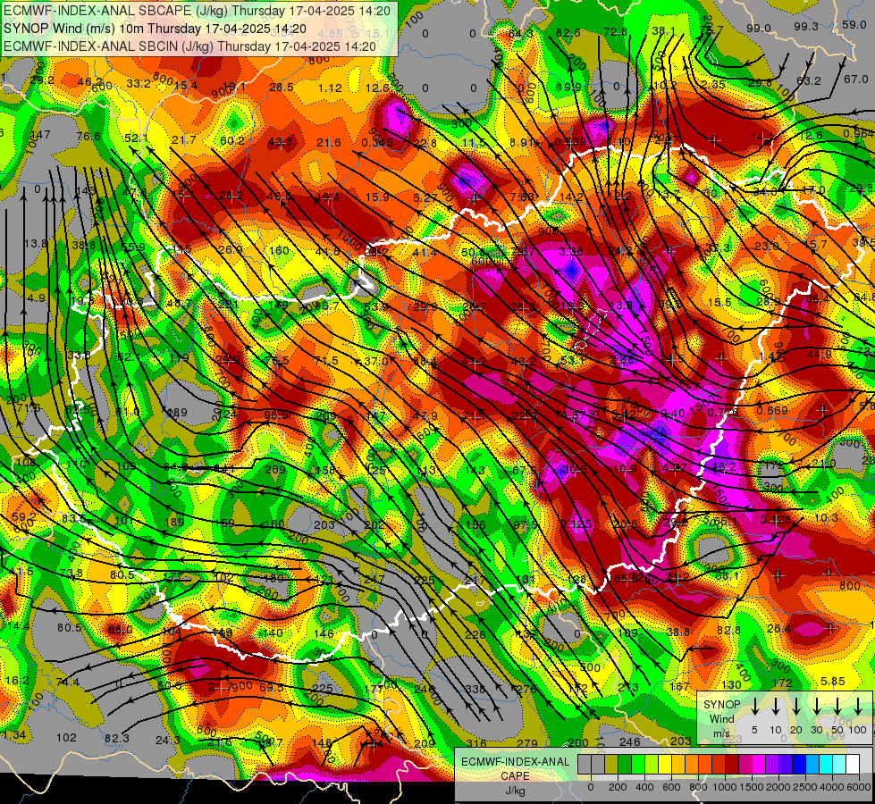Click the 'J/kg' unit label in legend
The image size is (875, 804).
[x=515, y=791]
